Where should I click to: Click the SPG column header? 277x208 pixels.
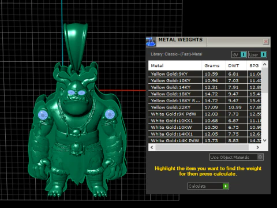(x=254, y=66)
